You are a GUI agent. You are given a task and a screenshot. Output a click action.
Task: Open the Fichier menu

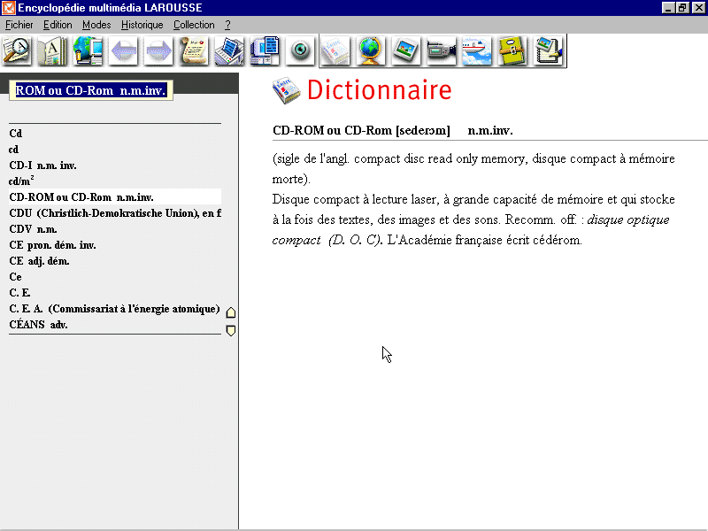pos(19,25)
